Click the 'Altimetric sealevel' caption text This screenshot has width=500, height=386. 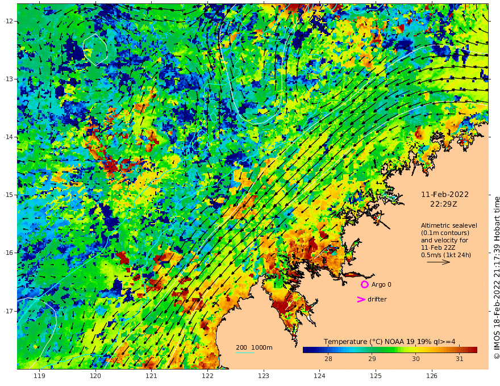(449, 225)
